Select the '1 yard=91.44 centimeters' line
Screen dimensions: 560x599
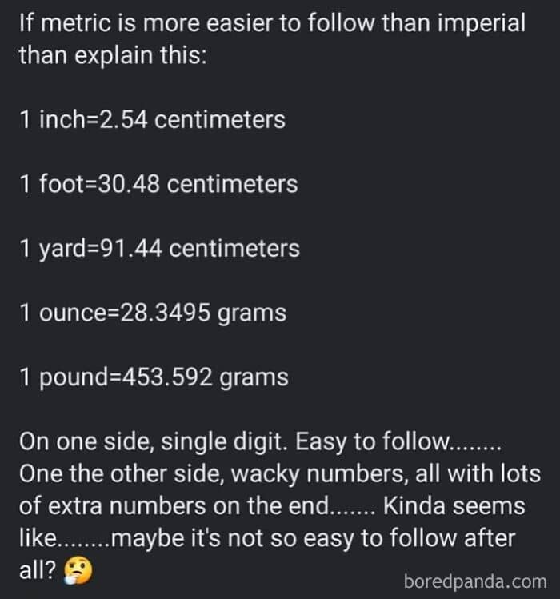click(x=158, y=248)
